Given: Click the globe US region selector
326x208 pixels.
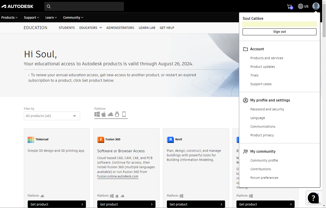Looking at the screenshot, I should pyautogui.click(x=303, y=6).
